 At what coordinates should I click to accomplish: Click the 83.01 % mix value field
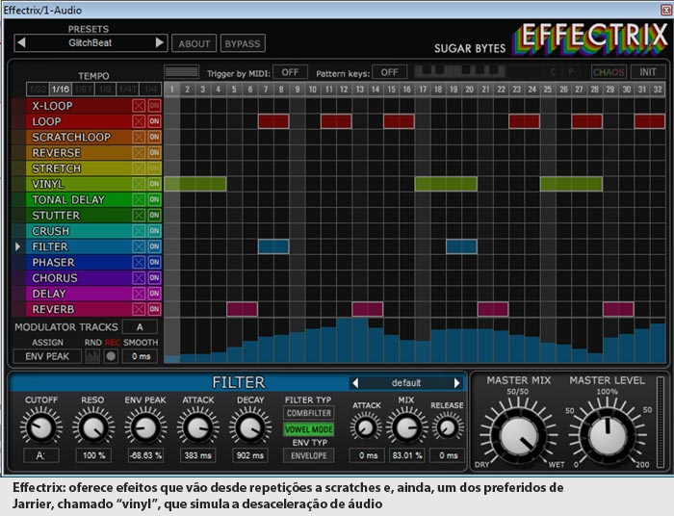tap(406, 455)
